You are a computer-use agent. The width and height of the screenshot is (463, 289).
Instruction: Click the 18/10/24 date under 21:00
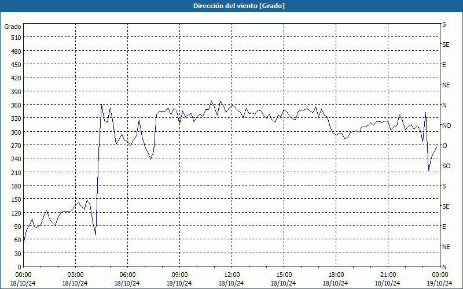387,283
